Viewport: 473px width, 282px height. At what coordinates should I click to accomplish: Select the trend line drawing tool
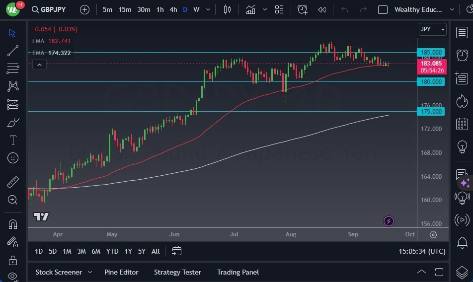pyautogui.click(x=13, y=51)
